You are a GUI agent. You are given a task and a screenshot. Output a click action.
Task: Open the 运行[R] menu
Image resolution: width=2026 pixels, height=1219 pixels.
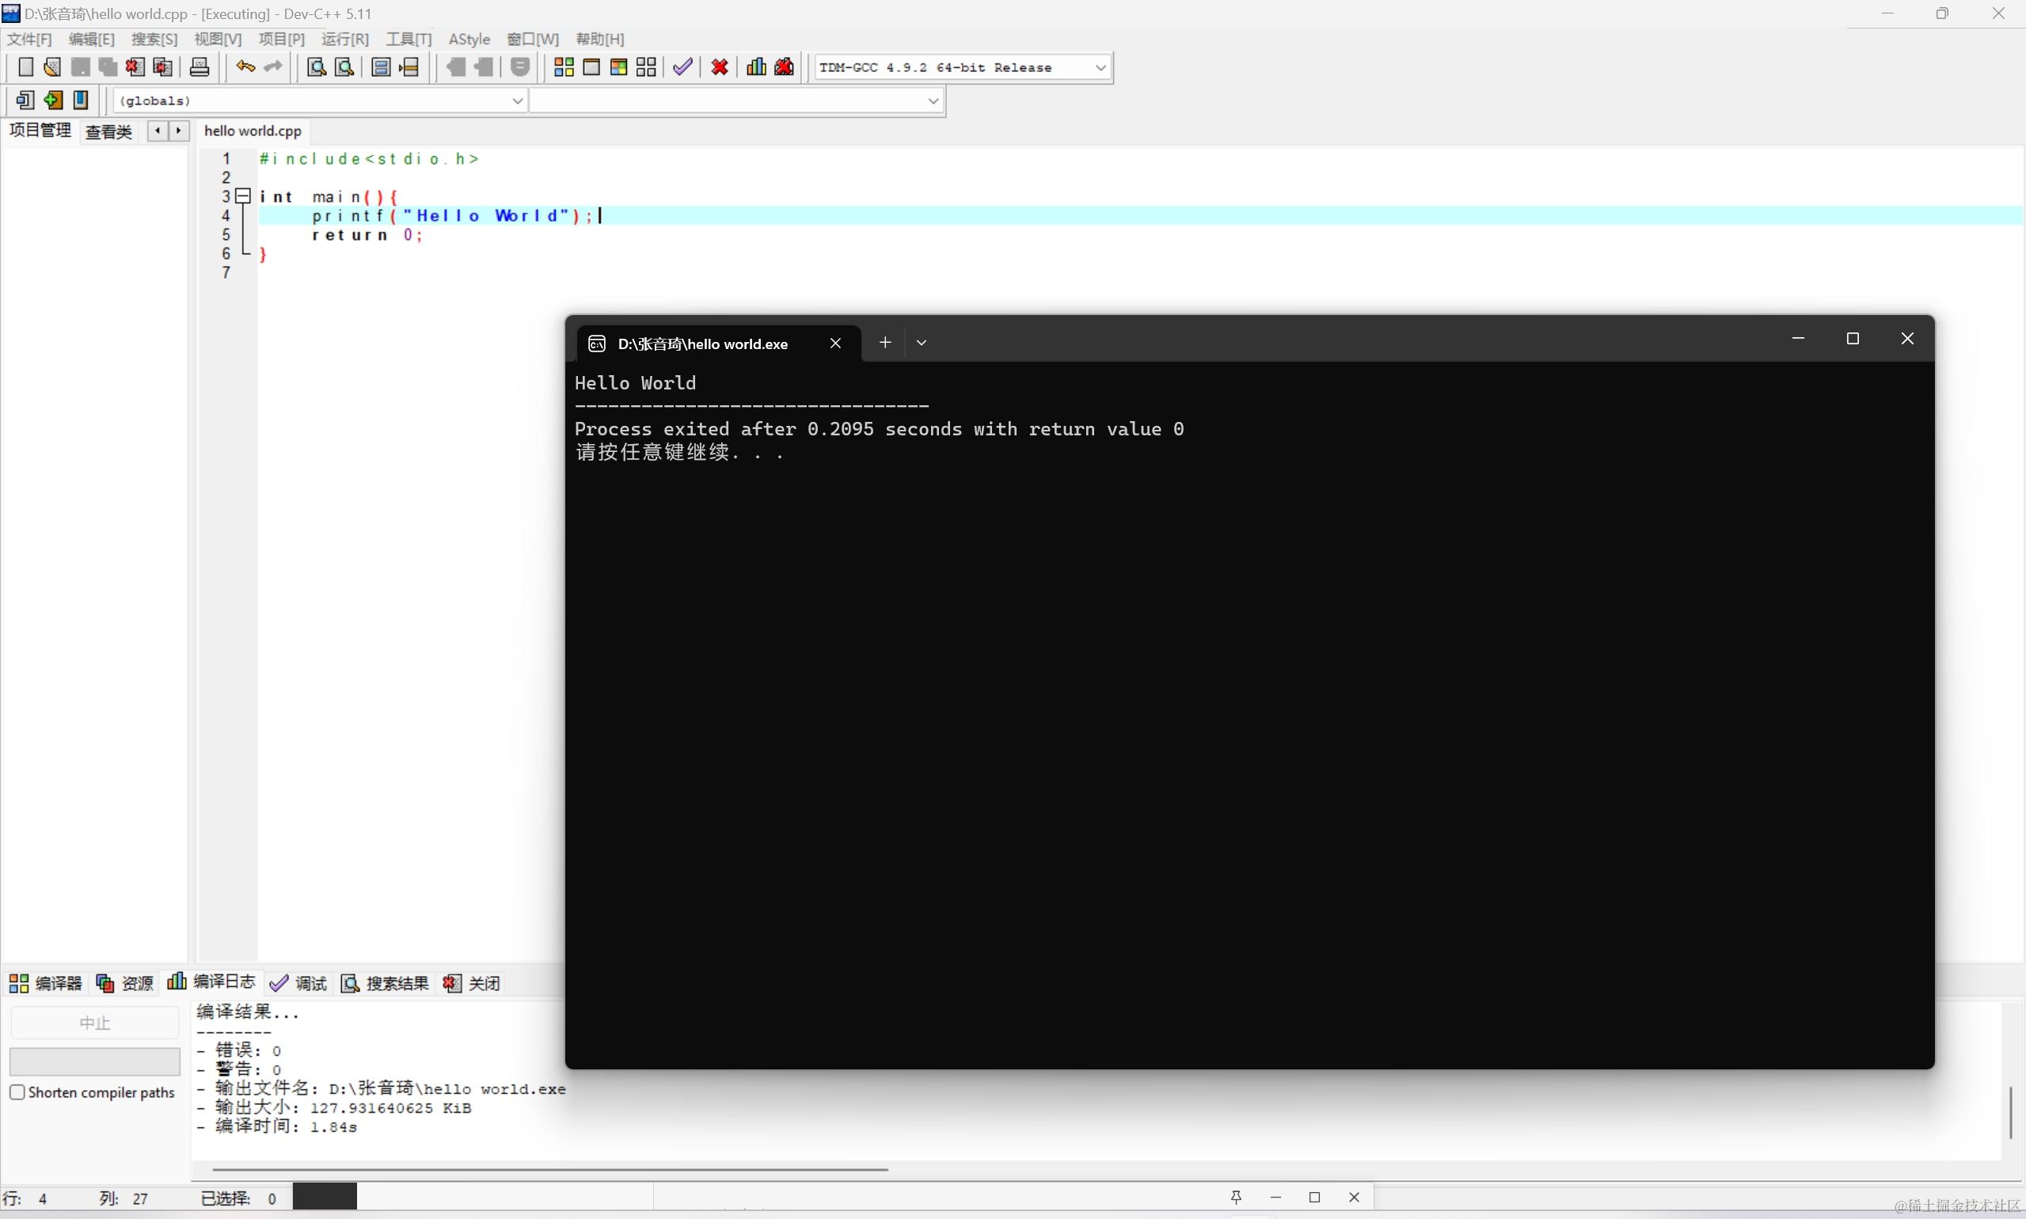[344, 39]
